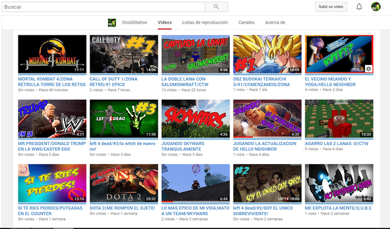Click the search magnifier button

(216, 7)
